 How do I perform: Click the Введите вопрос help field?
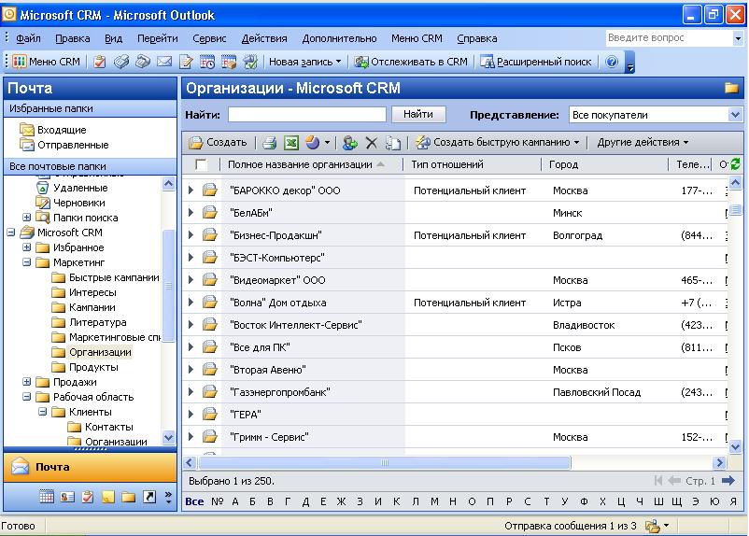pyautogui.click(x=669, y=37)
